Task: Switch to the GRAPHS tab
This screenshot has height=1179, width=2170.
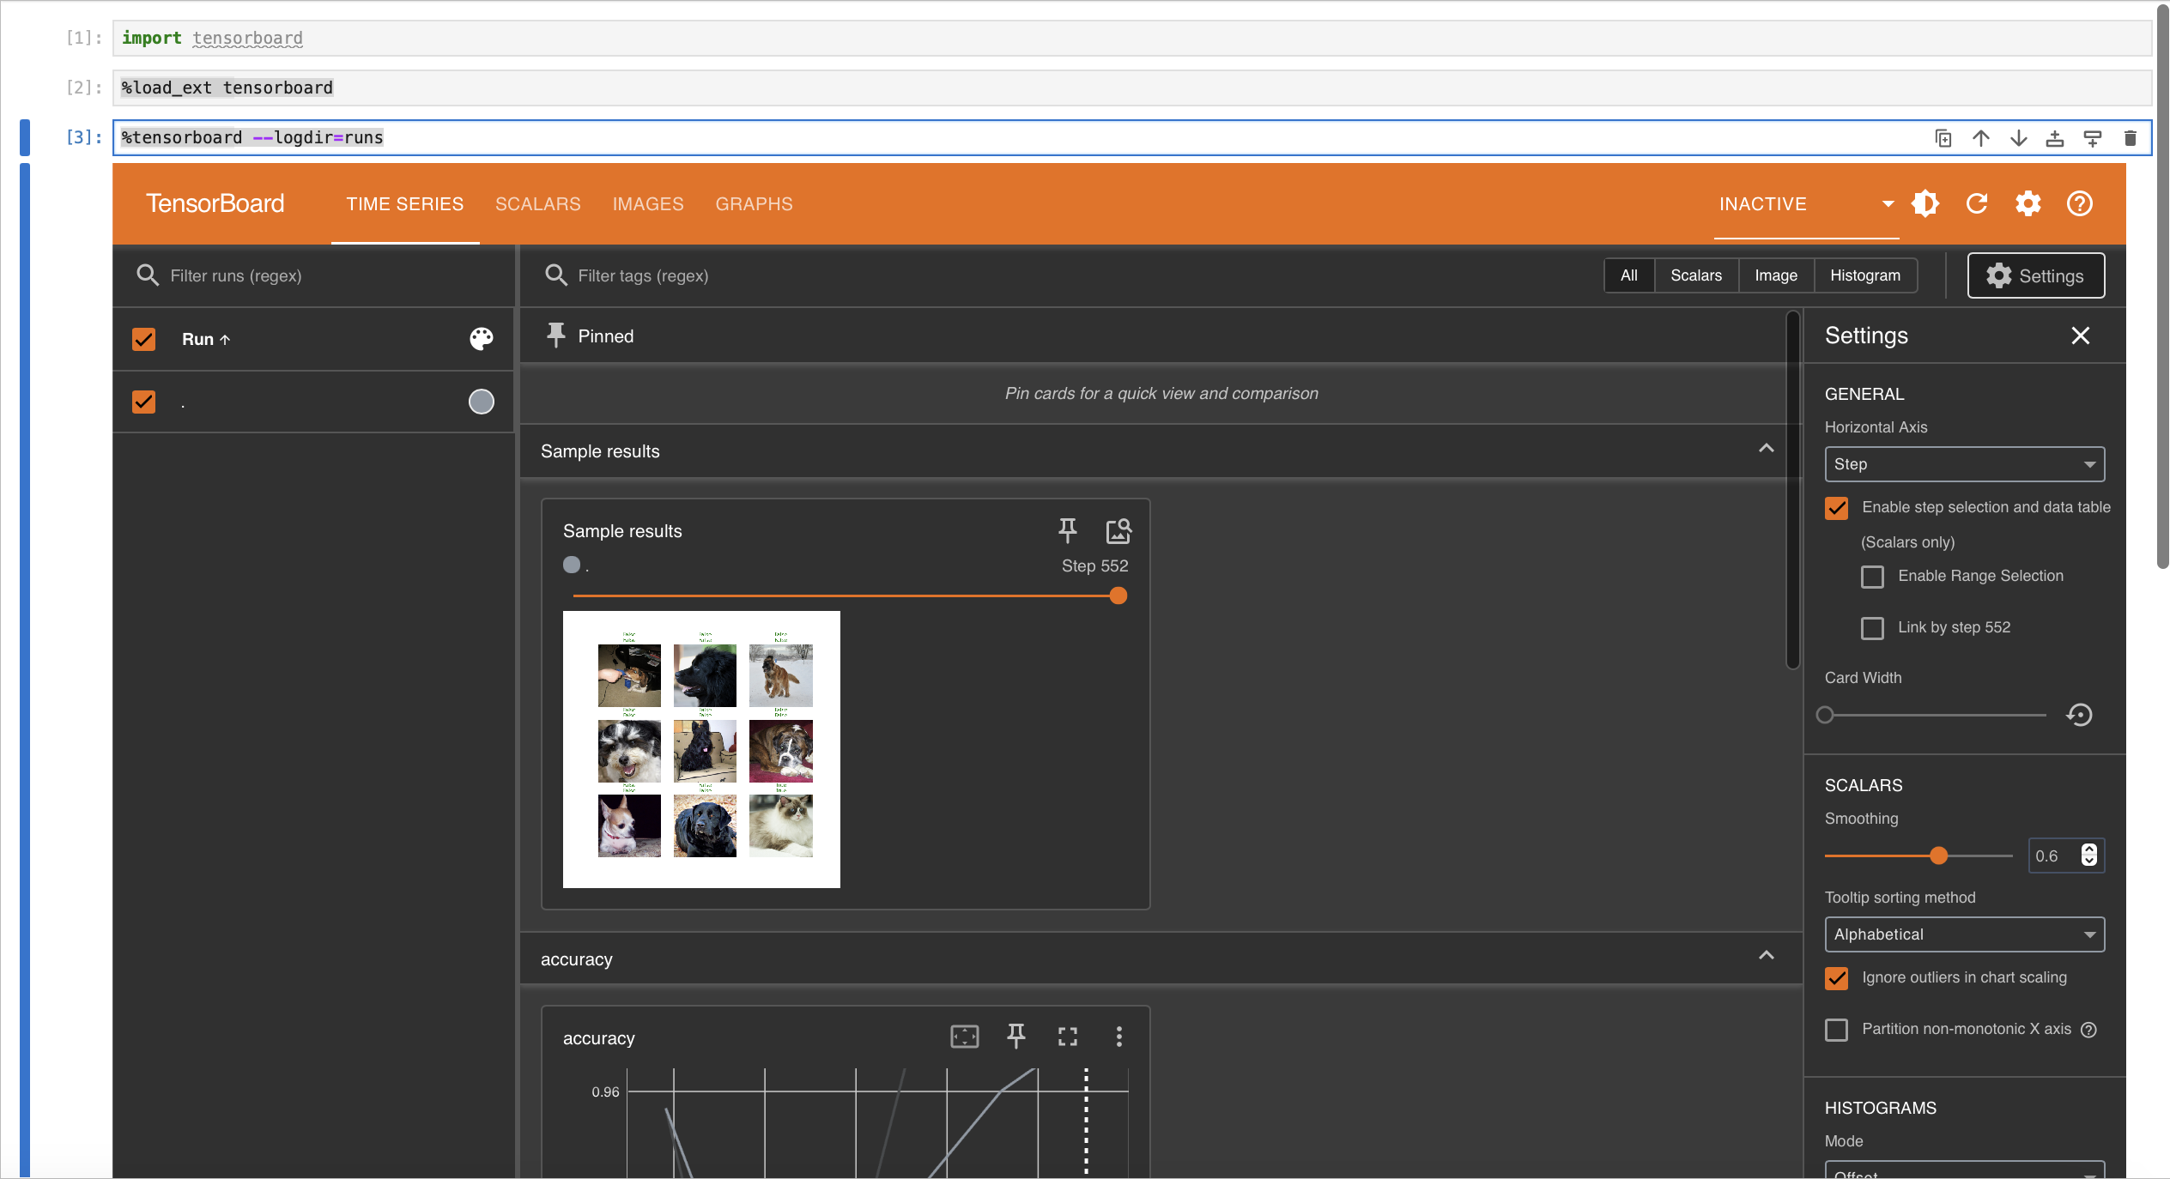Action: 754,204
